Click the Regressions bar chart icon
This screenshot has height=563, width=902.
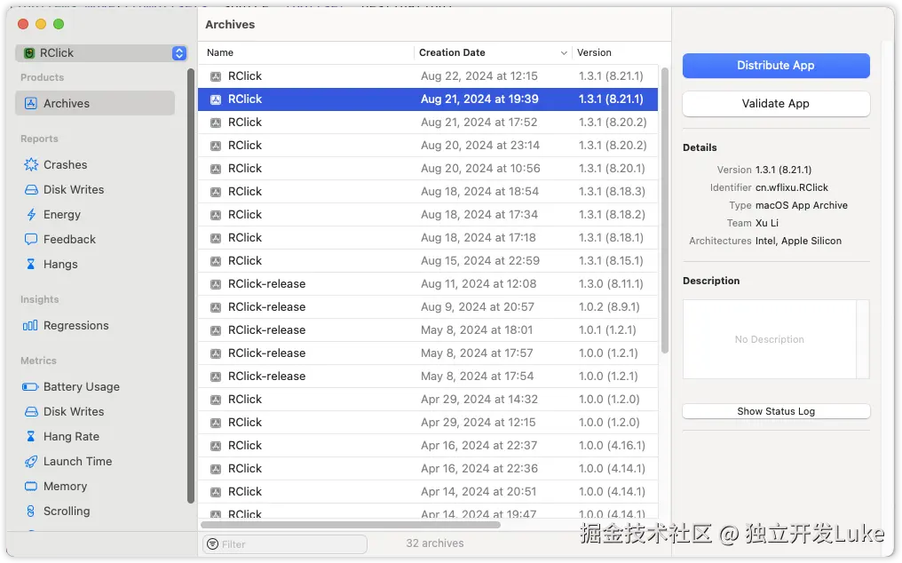pos(30,325)
